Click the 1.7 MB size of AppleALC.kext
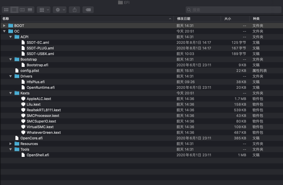Viewport: 283px width, 185px height. pos(240,99)
